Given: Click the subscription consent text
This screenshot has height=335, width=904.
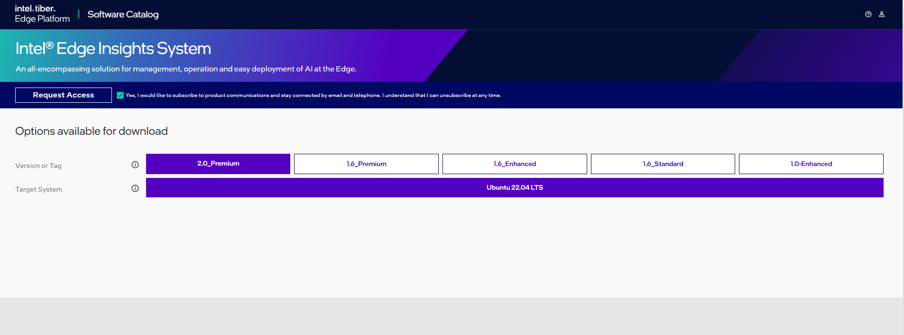Looking at the screenshot, I should [x=313, y=95].
